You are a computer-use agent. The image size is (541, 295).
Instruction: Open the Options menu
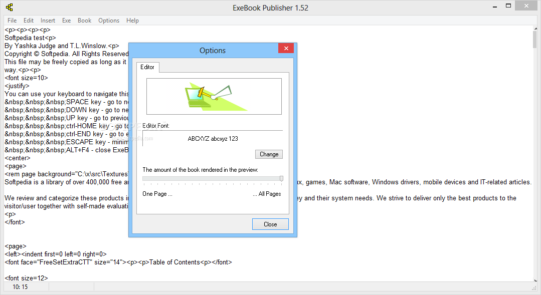click(x=109, y=21)
